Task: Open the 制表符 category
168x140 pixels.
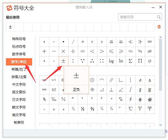Action: 19,122
